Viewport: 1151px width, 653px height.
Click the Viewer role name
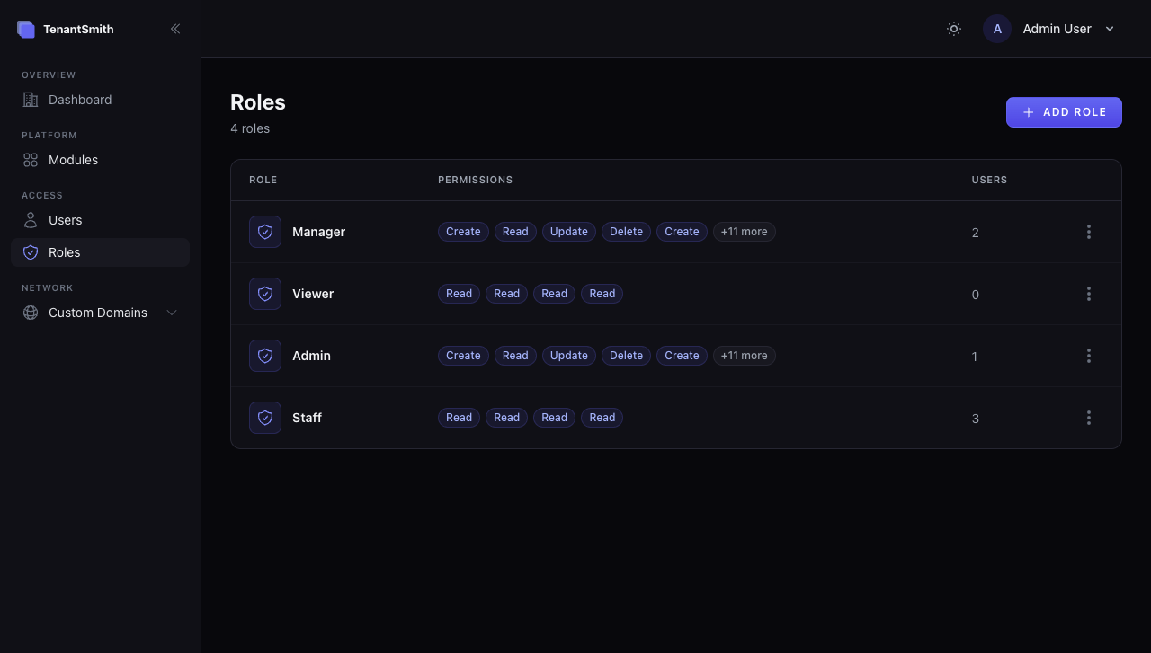[x=313, y=294]
